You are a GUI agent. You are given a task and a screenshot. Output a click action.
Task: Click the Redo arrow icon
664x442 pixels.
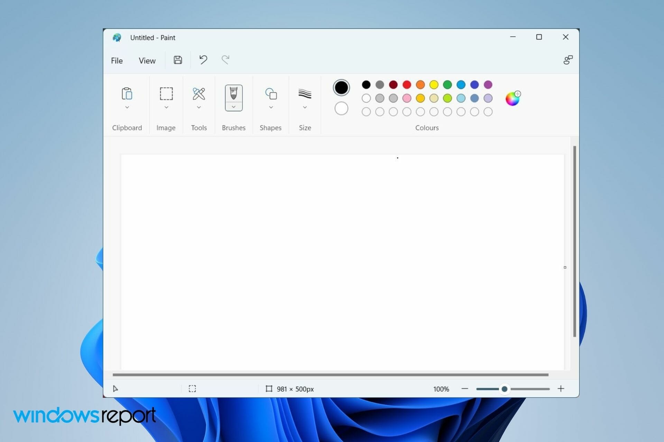coord(225,60)
